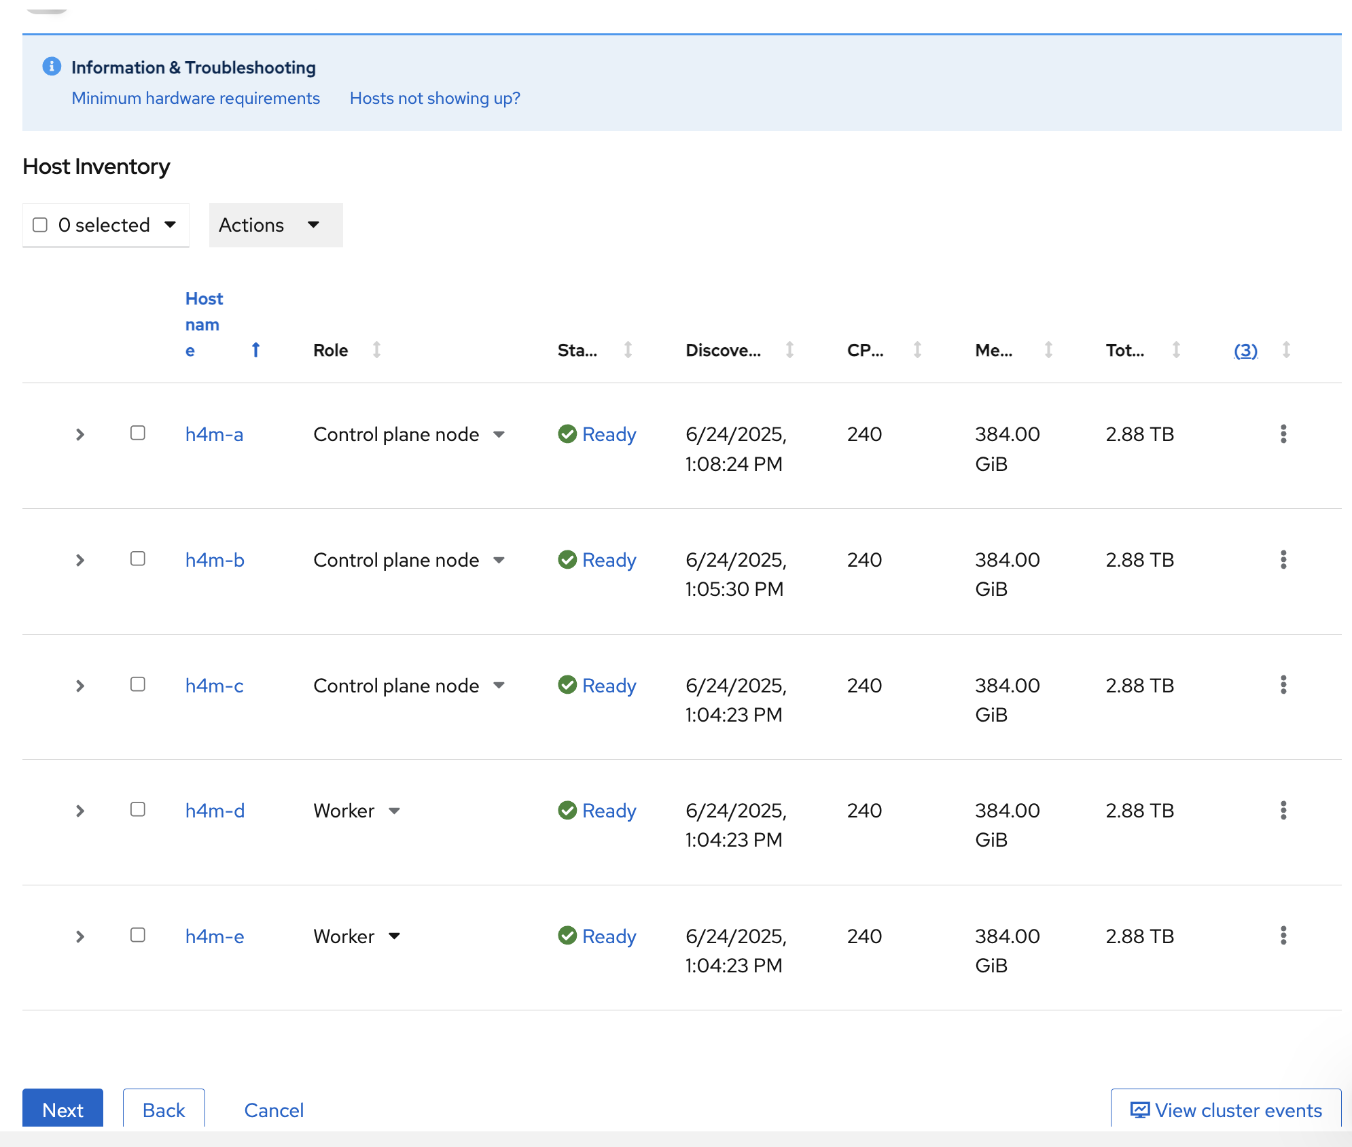The height and width of the screenshot is (1147, 1352).
Task: Sort the Memory column
Action: [x=1048, y=350]
